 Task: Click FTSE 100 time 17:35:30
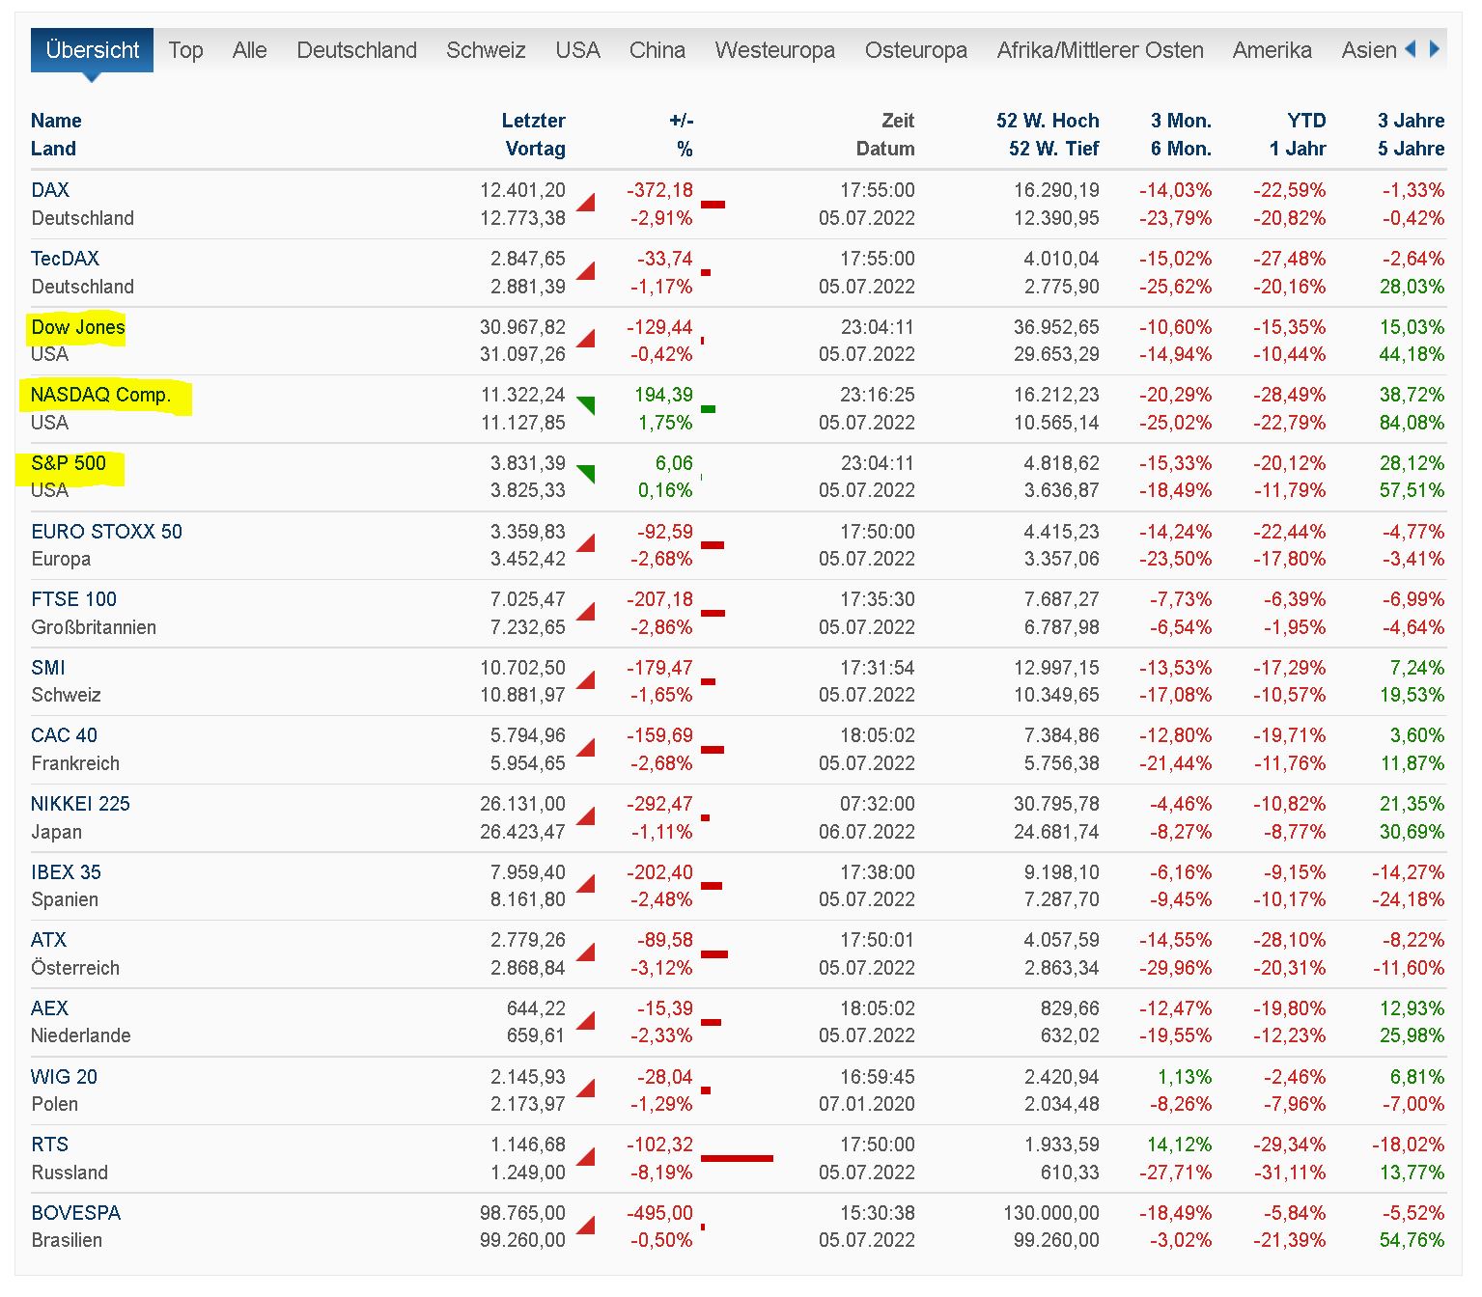pyautogui.click(x=877, y=599)
